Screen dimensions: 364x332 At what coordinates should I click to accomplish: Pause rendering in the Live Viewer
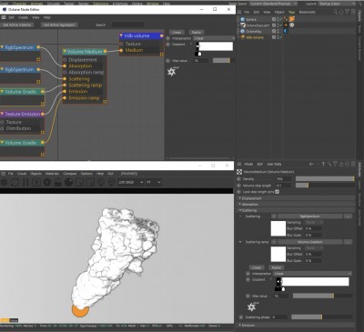point(25,182)
